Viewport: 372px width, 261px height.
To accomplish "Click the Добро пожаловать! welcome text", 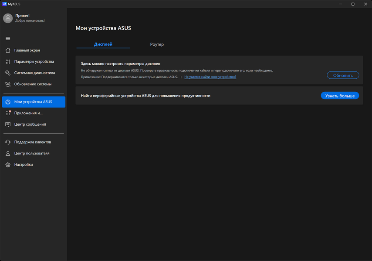I will coord(30,20).
